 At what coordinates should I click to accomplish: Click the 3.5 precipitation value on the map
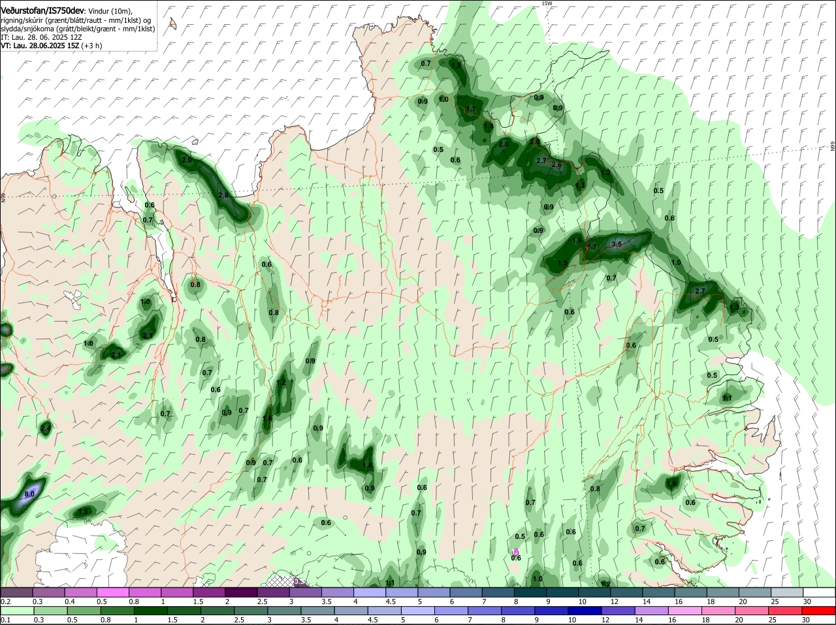(x=617, y=244)
